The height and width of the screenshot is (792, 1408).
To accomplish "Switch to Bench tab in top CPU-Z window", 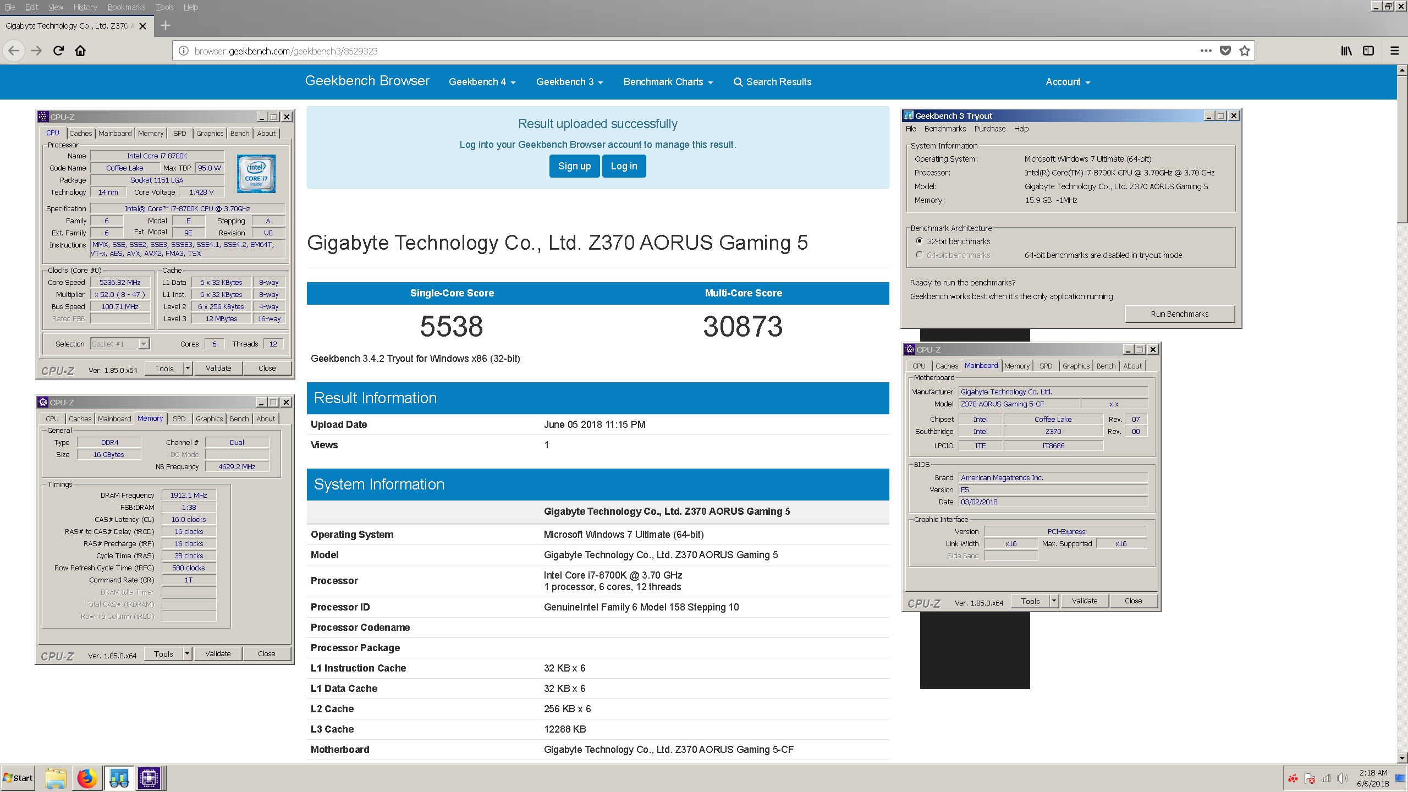I will pyautogui.click(x=239, y=133).
